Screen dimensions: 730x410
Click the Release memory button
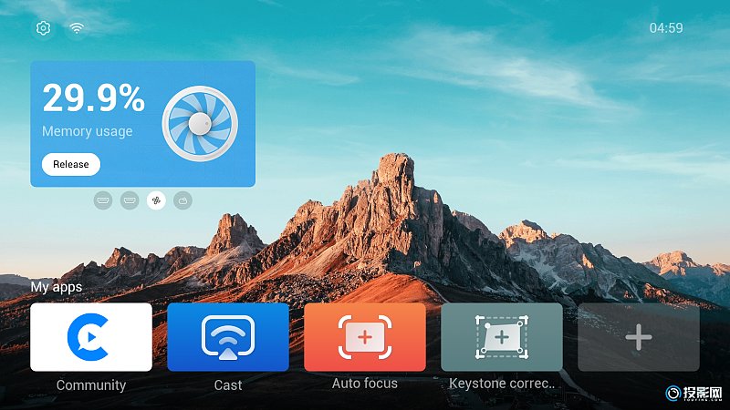pyautogui.click(x=71, y=164)
